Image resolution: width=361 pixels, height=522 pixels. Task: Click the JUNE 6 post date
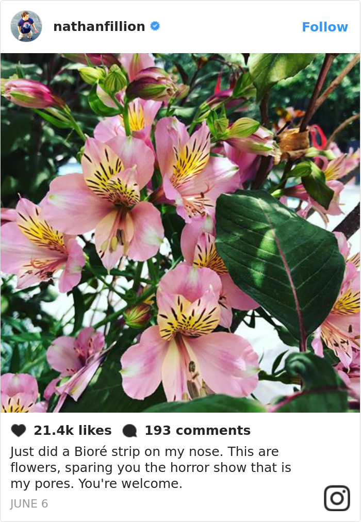coord(29,504)
